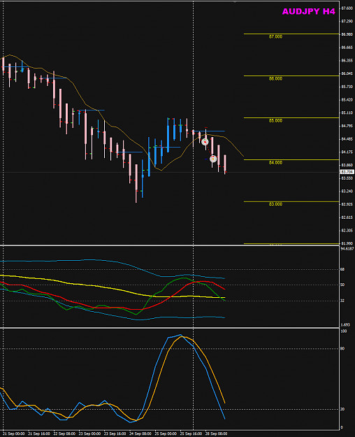Click the 100 level on stochastic scale
This screenshot has width=355, height=437.
coord(344,331)
